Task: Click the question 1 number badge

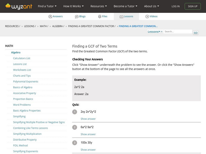Action: [x=75, y=112]
